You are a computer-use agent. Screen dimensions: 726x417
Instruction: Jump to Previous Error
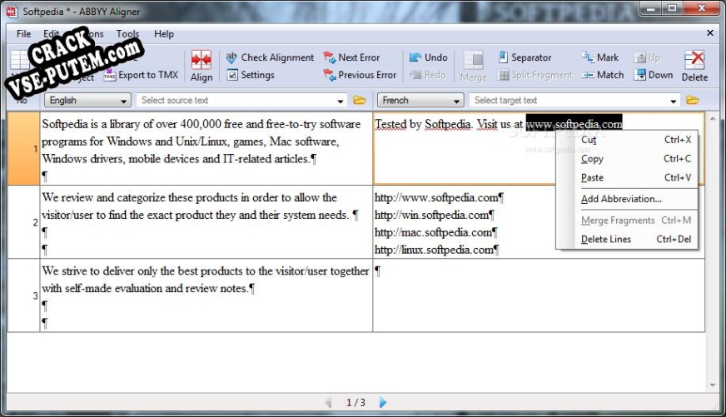coord(360,75)
